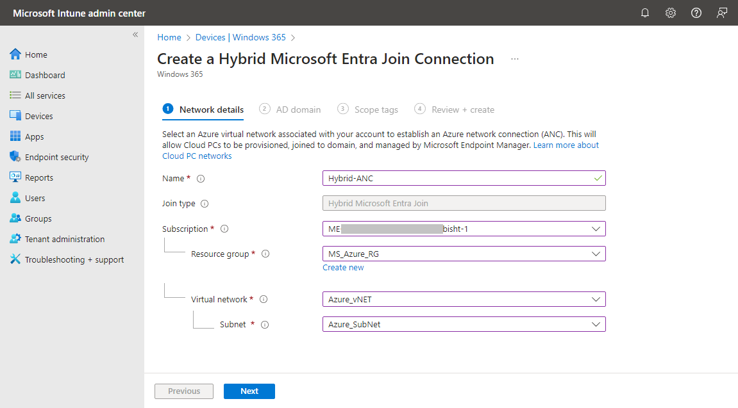Open Tenant administration in sidebar
738x408 pixels.
point(65,239)
